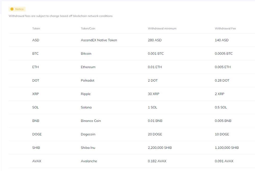
Task: Click the 0.01 ETH minimum value
Action: tap(155, 67)
